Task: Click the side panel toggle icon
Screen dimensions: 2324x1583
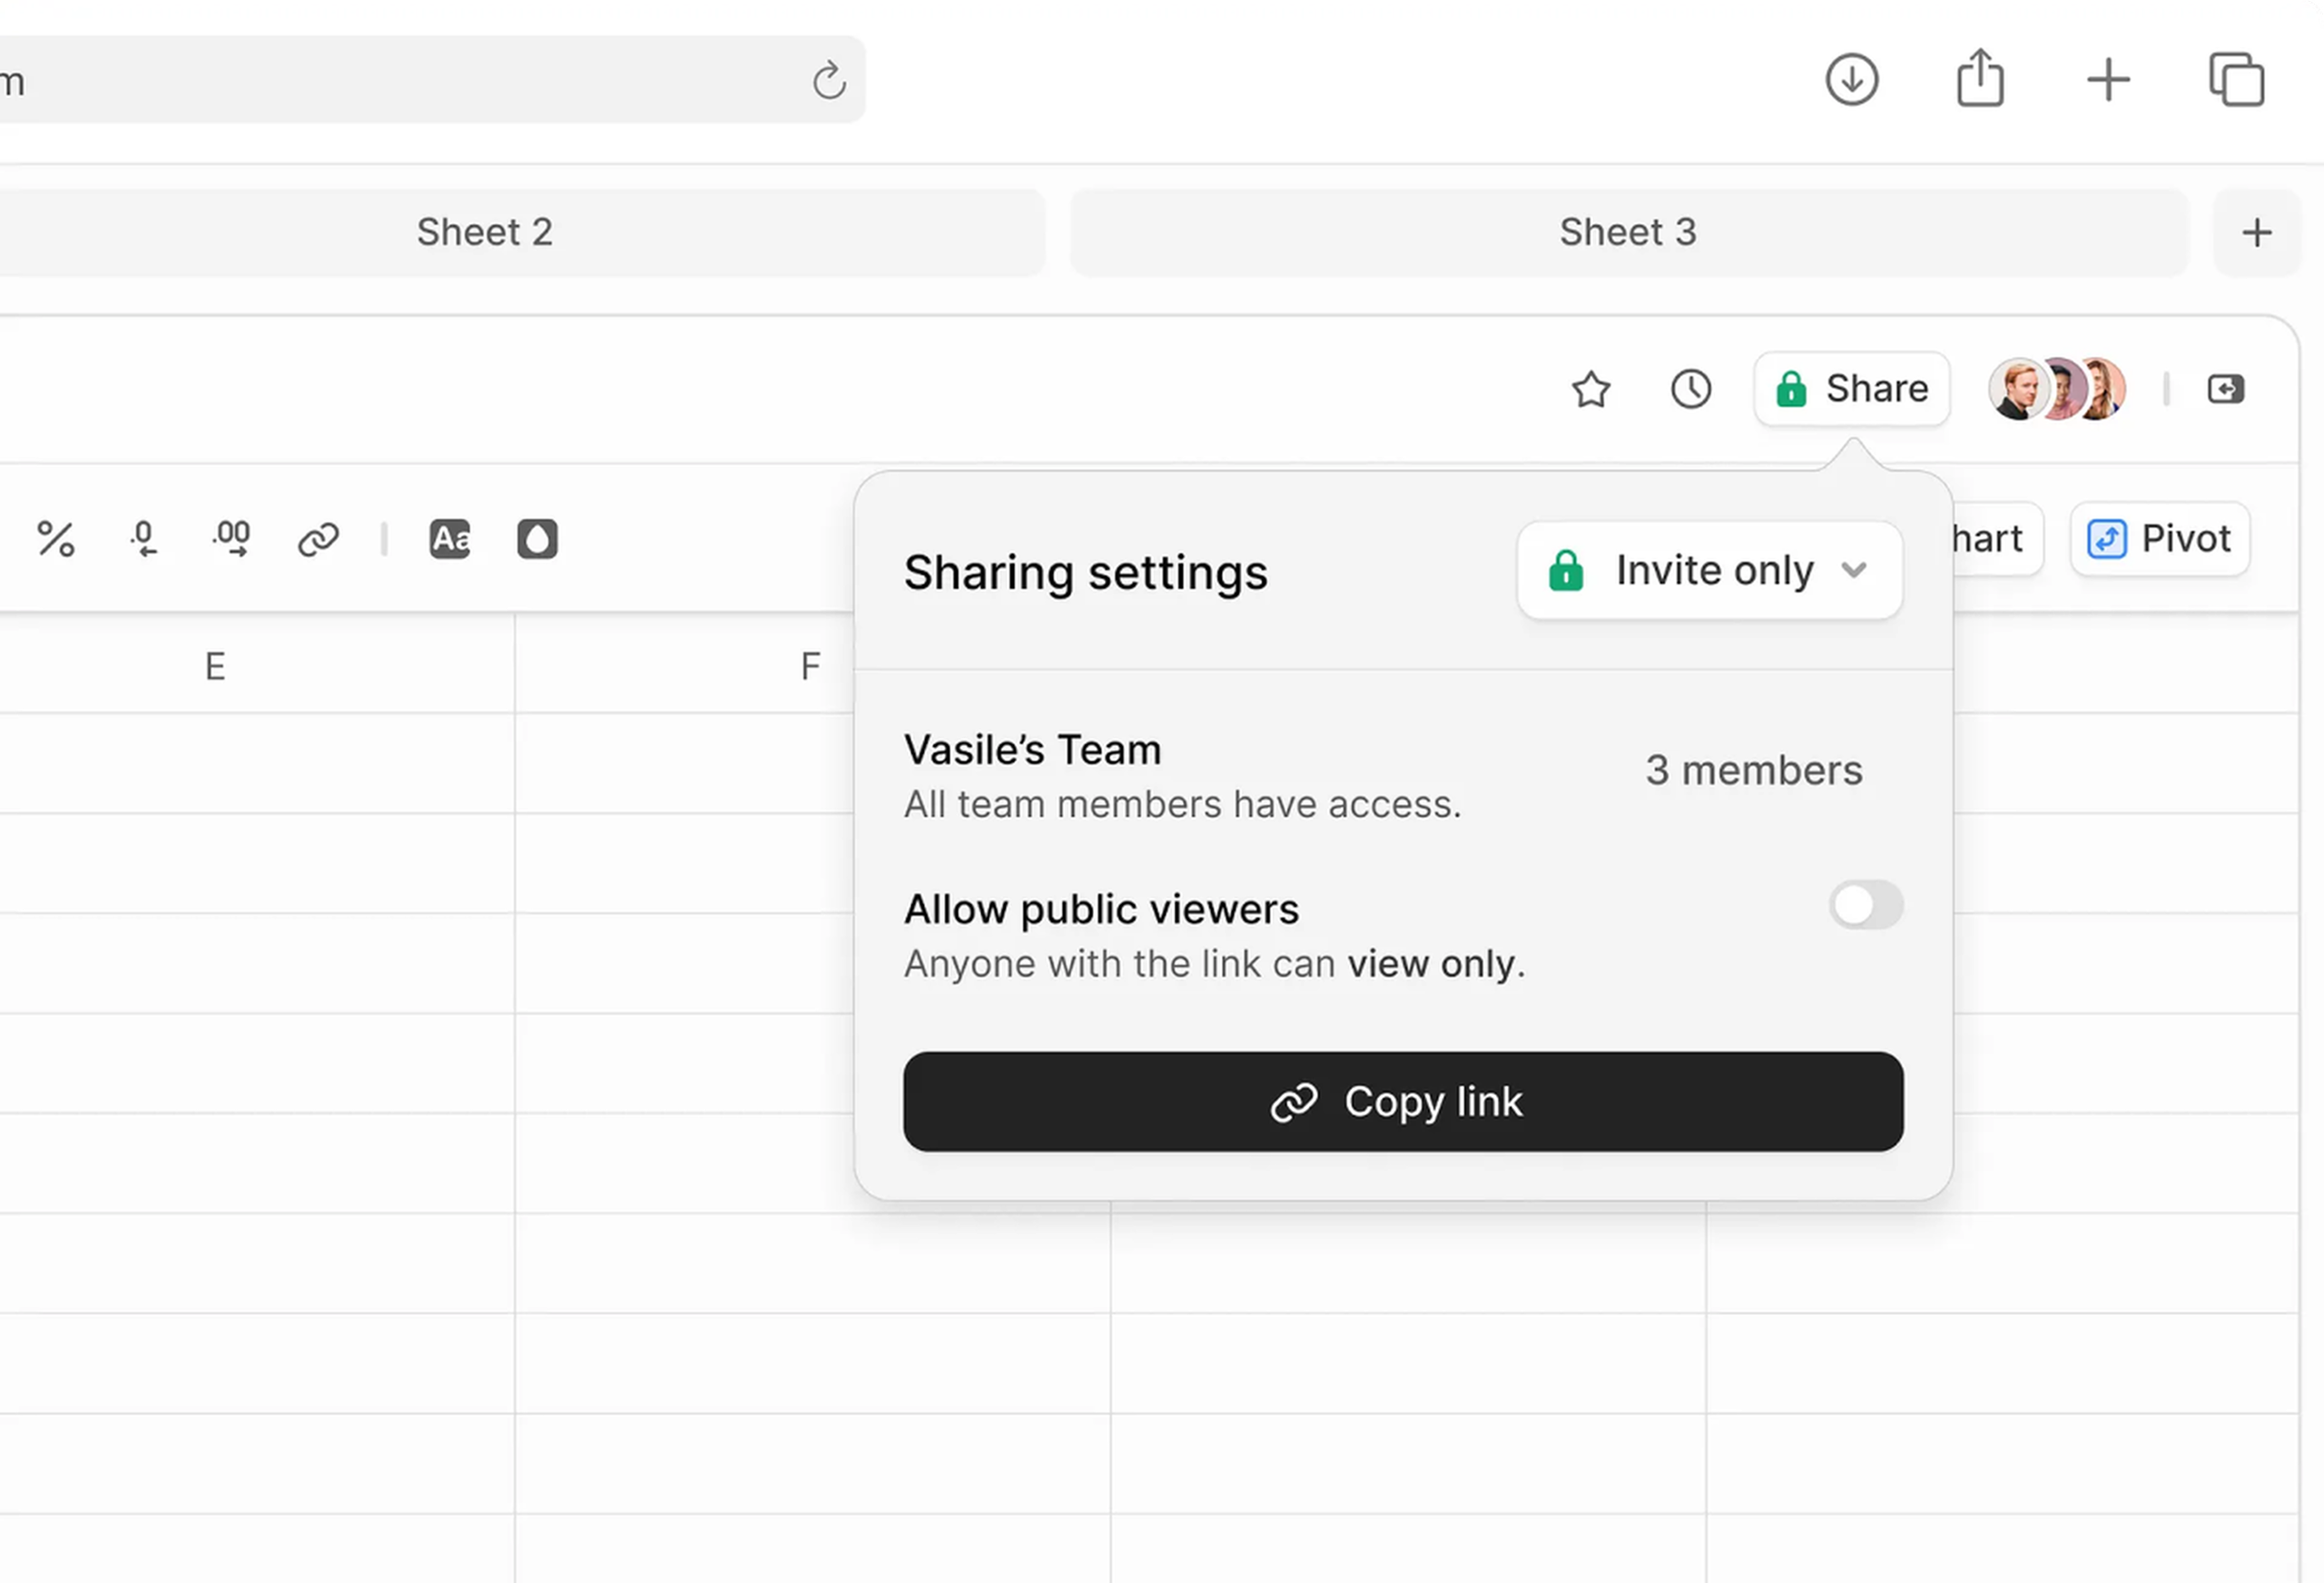Action: [2225, 389]
